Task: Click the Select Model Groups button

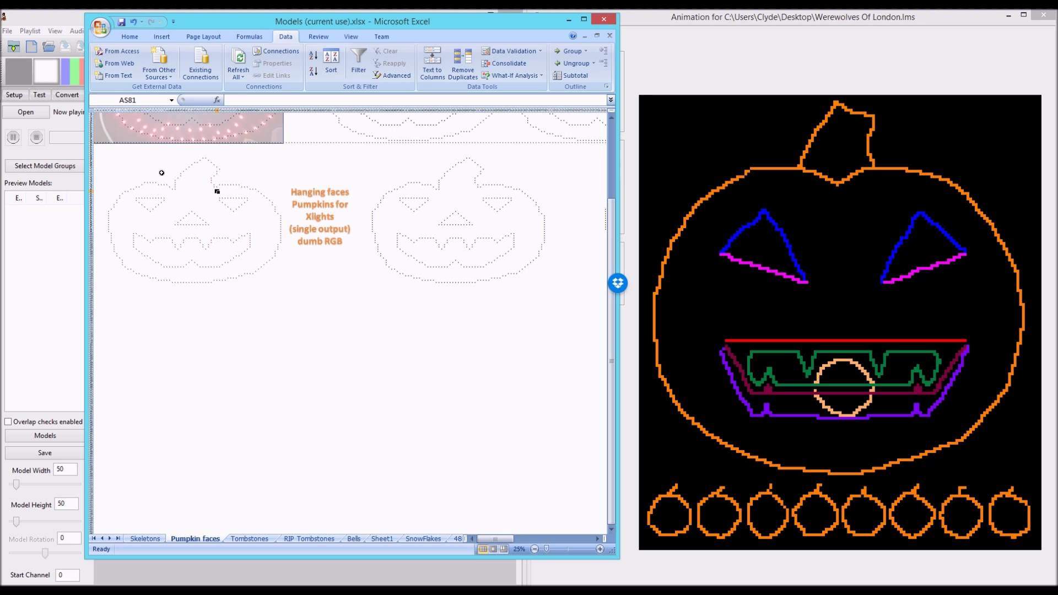Action: (x=45, y=166)
